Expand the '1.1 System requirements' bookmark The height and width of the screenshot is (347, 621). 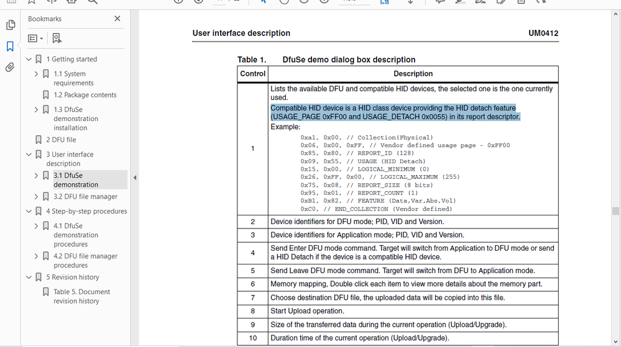coord(36,74)
